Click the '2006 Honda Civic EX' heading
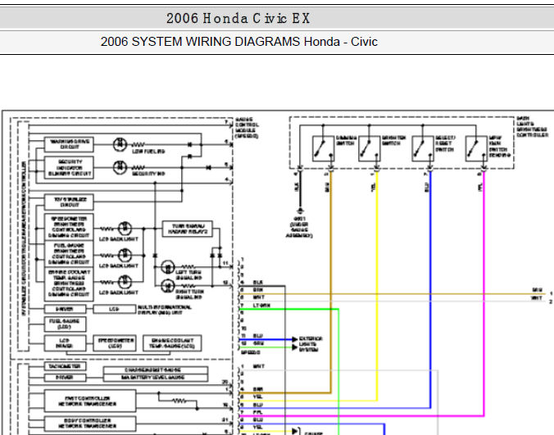The image size is (554, 435). tap(238, 18)
